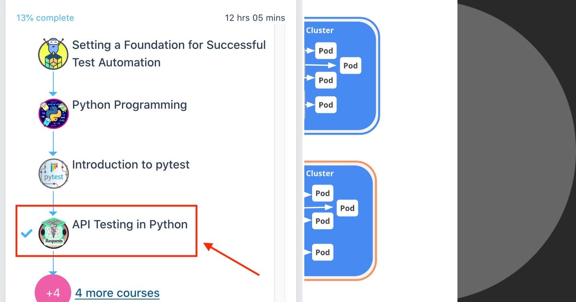Mark the Python Programming course as complete

[x=53, y=114]
